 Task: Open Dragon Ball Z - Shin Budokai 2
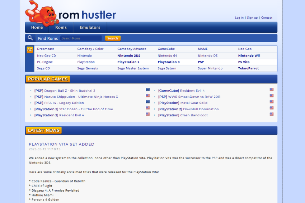[65, 91]
